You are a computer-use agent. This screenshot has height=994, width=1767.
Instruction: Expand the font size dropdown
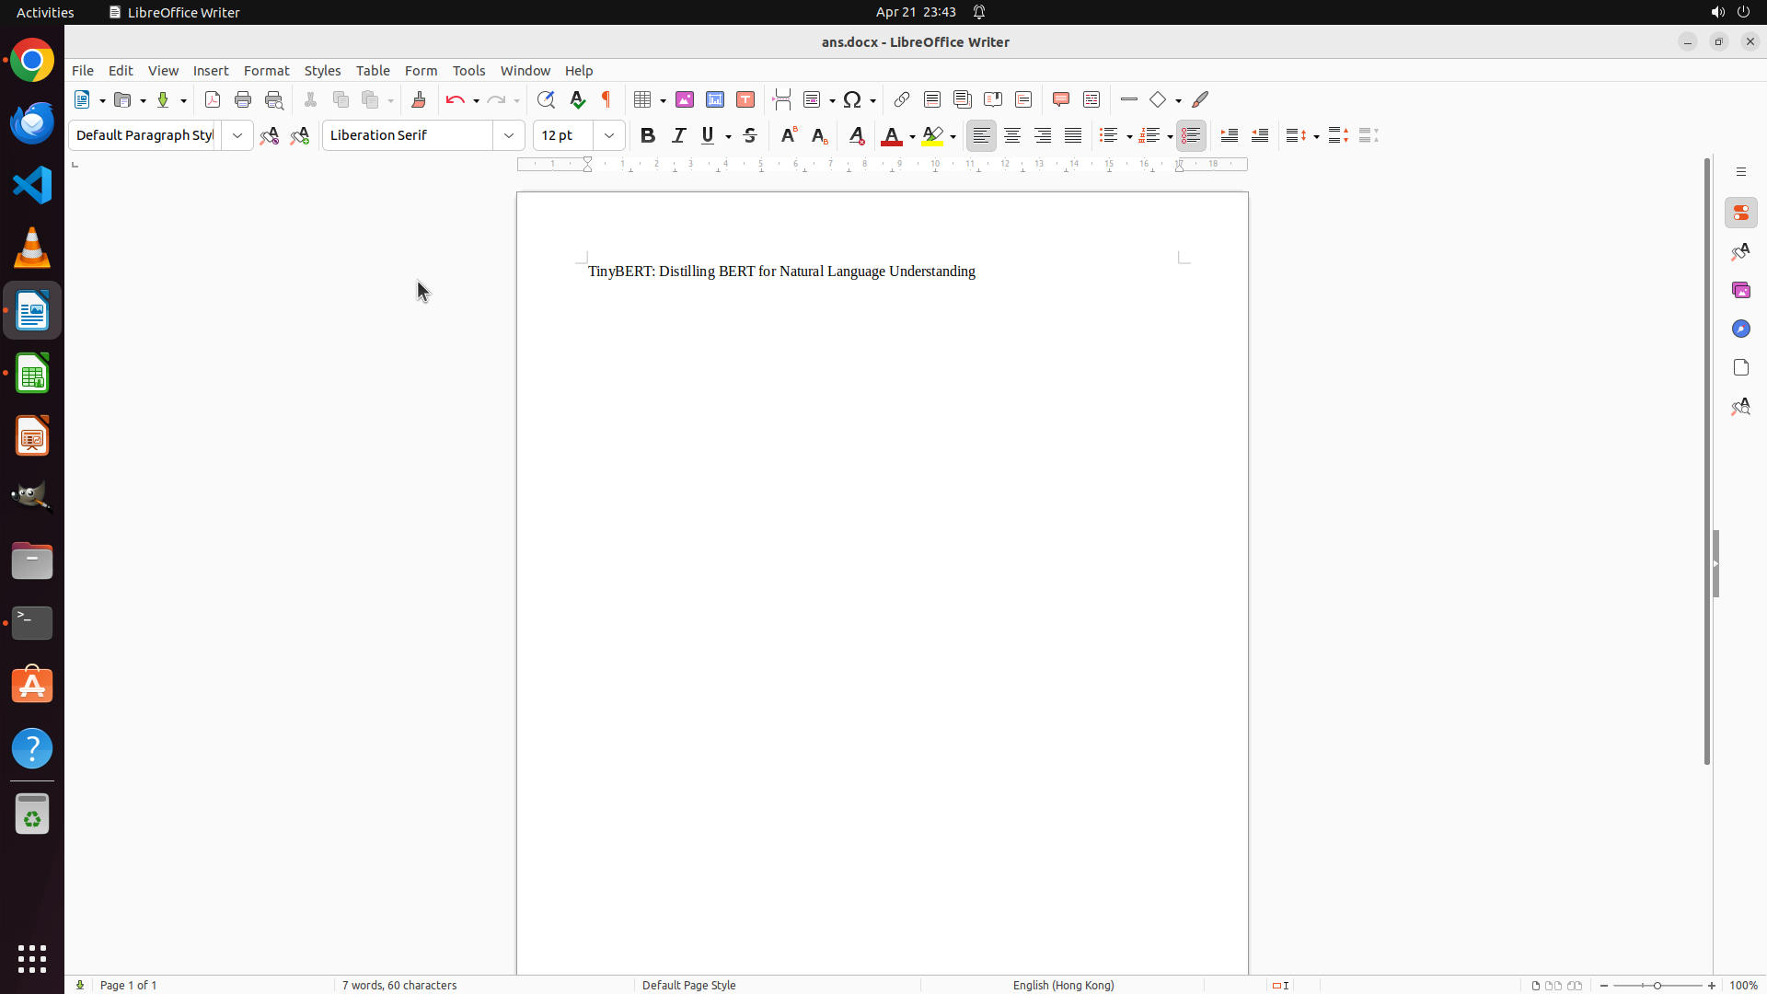609,135
